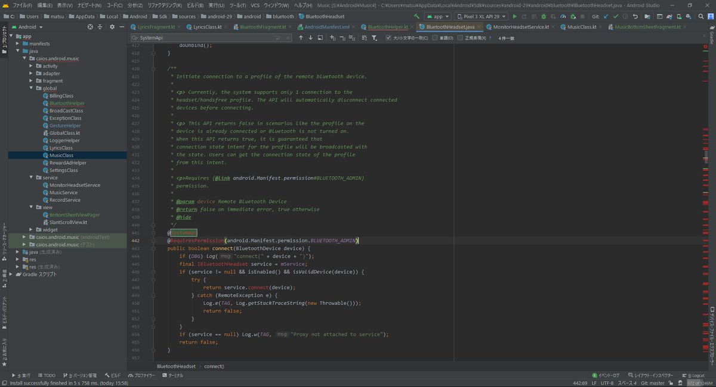Screen dimensions: 716x387
Task: Switch to MusicBottomSheetFragment.kt tab
Action: [x=647, y=27]
